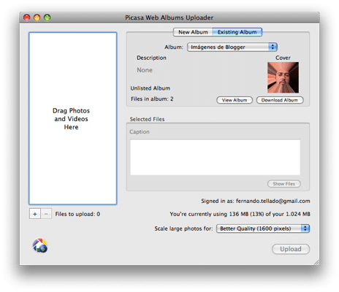Image resolution: width=339 pixels, height=292 pixels.
Task: Click the View Album button
Action: point(235,100)
